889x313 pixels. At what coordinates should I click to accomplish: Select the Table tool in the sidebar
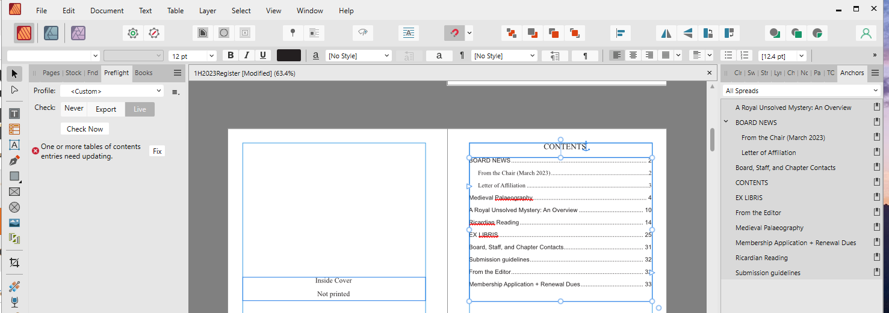[x=14, y=129]
